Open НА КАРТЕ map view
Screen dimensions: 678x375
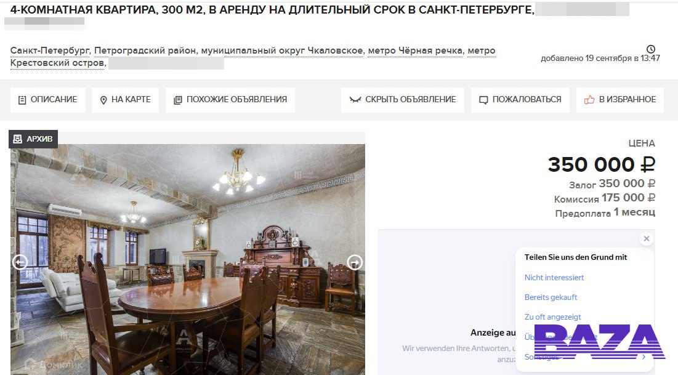(126, 100)
